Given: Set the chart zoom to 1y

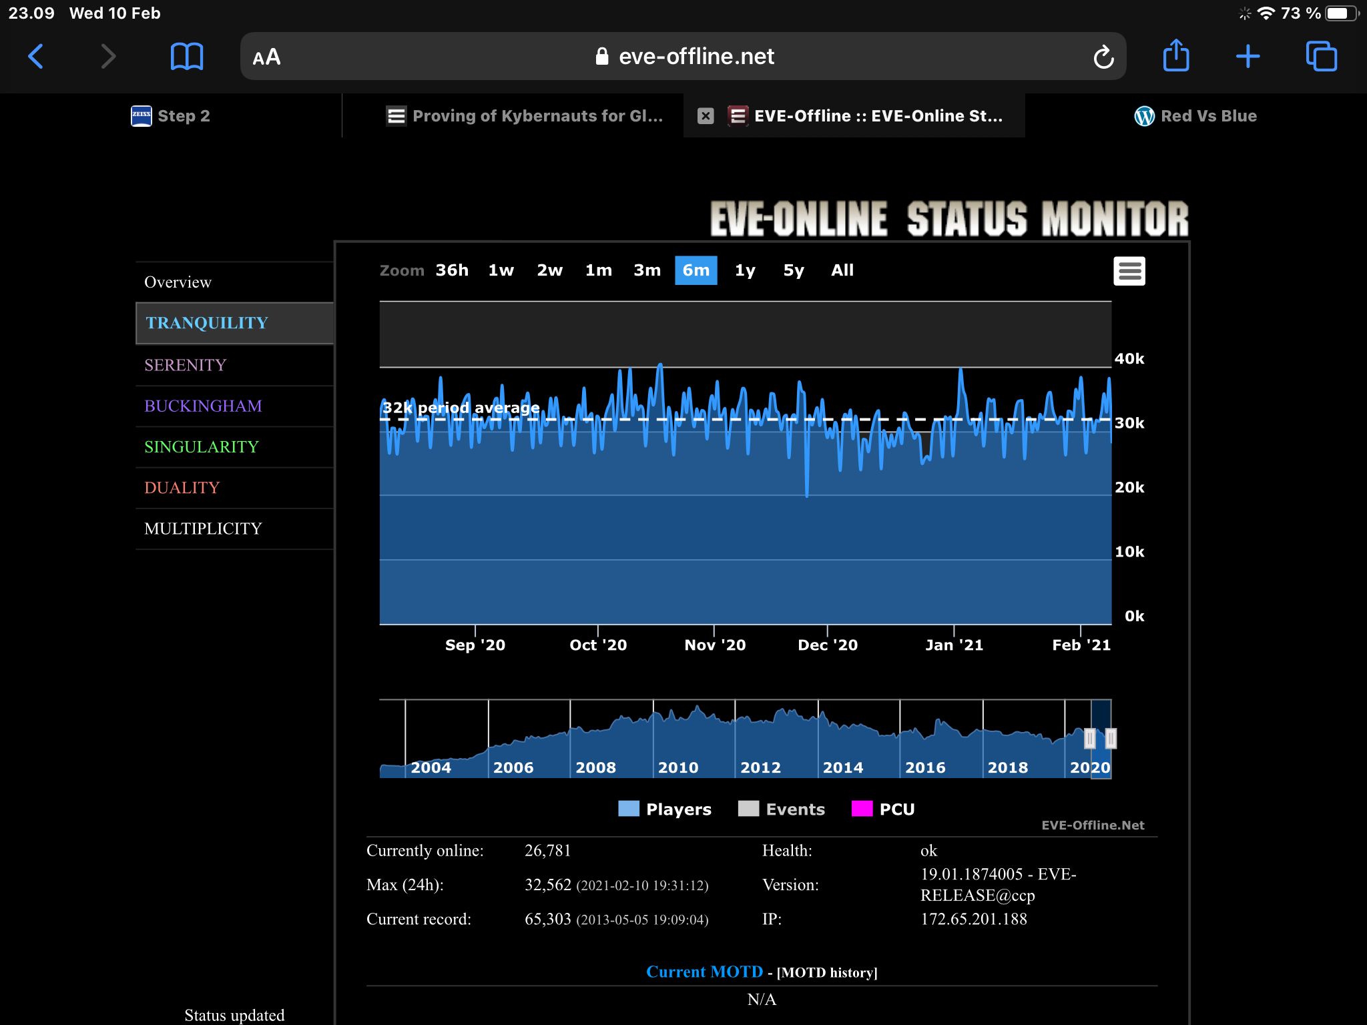Looking at the screenshot, I should click(745, 270).
